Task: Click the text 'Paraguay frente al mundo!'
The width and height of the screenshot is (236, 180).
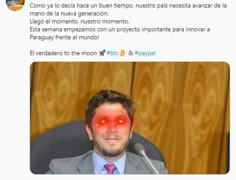Action: pos(64,37)
